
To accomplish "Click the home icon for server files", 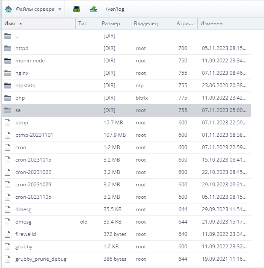I will pos(8,9).
